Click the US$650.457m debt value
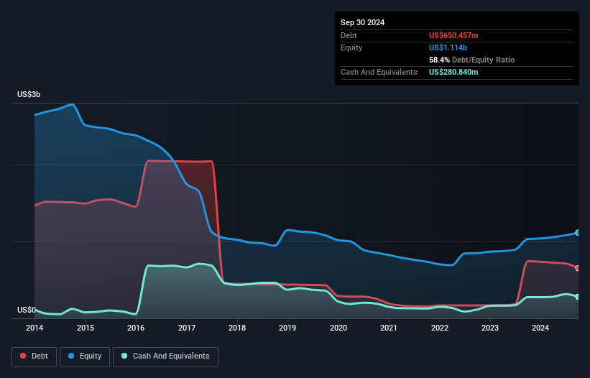 [453, 35]
